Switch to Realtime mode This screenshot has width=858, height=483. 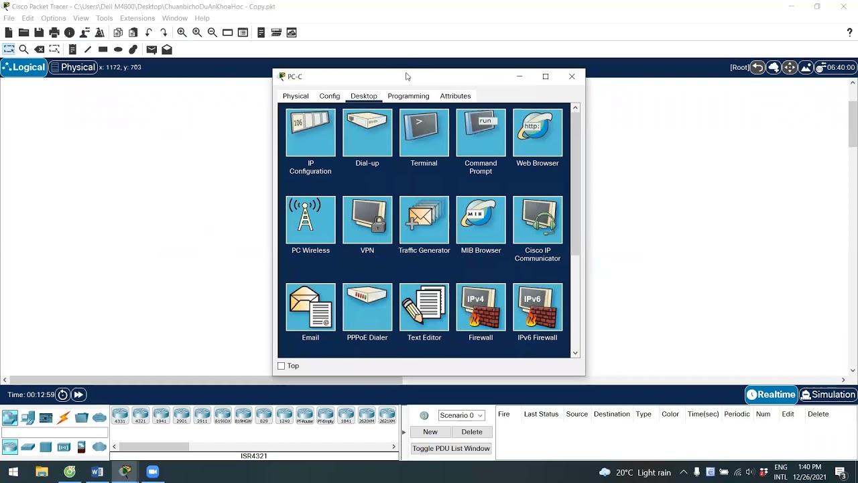pyautogui.click(x=772, y=394)
